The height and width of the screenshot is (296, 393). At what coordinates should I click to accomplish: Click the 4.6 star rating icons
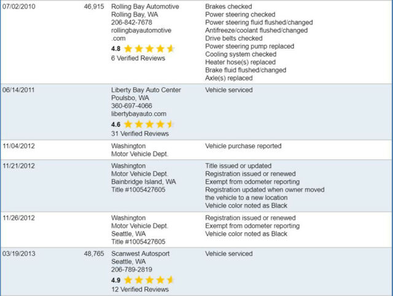pos(149,124)
